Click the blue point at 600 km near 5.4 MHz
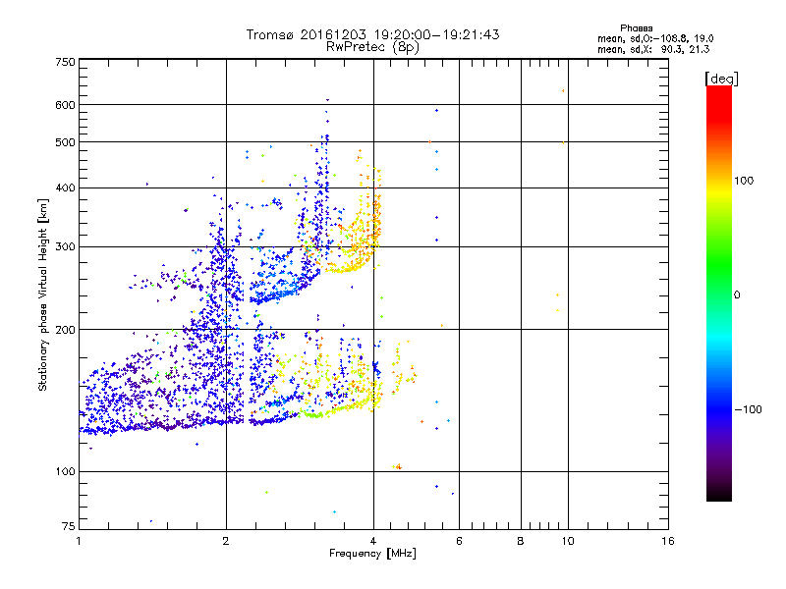This screenshot has height=589, width=786. 436,111
